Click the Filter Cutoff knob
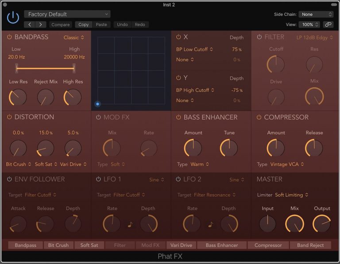 pos(276,64)
